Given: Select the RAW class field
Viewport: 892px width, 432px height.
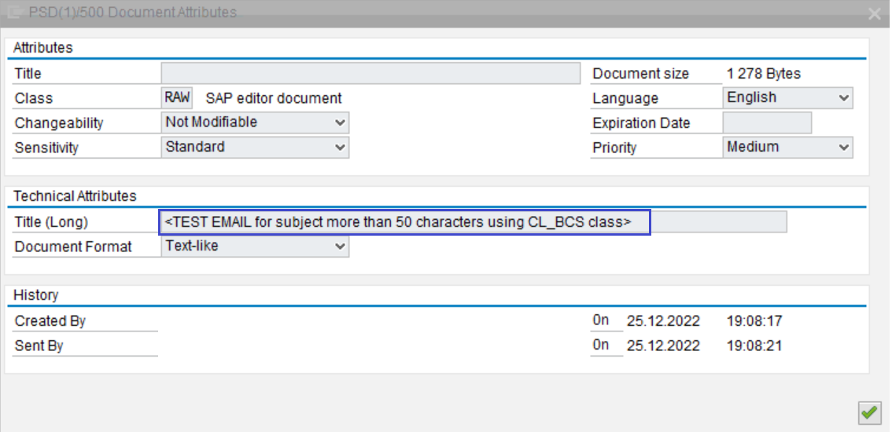Looking at the screenshot, I should click(177, 98).
